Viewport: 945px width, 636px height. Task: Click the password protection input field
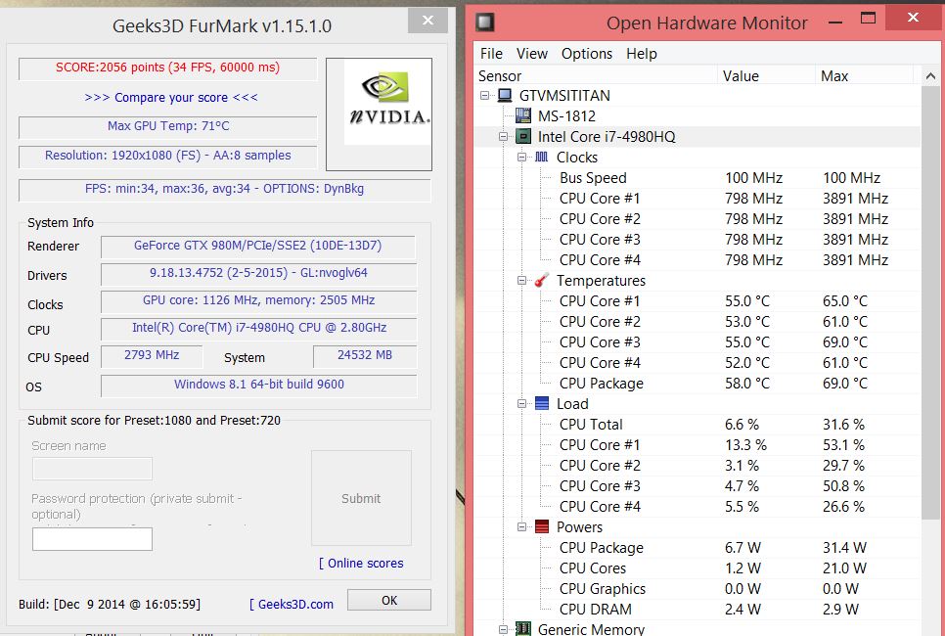(x=92, y=539)
